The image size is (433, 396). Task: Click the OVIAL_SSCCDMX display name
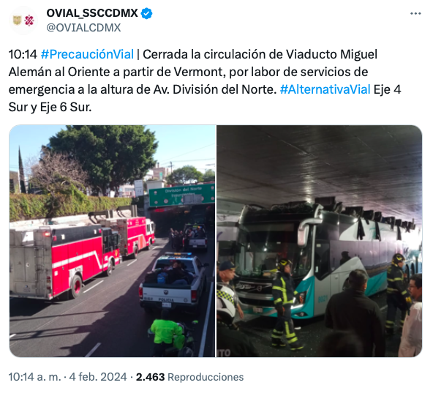click(x=92, y=13)
